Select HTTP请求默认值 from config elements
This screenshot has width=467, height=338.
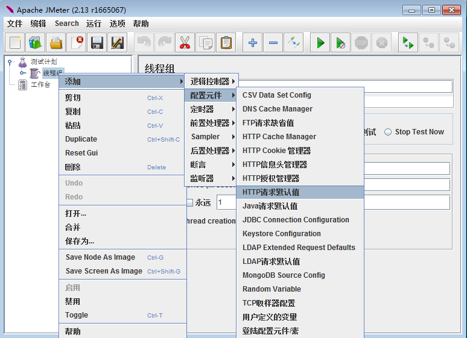pos(271,192)
